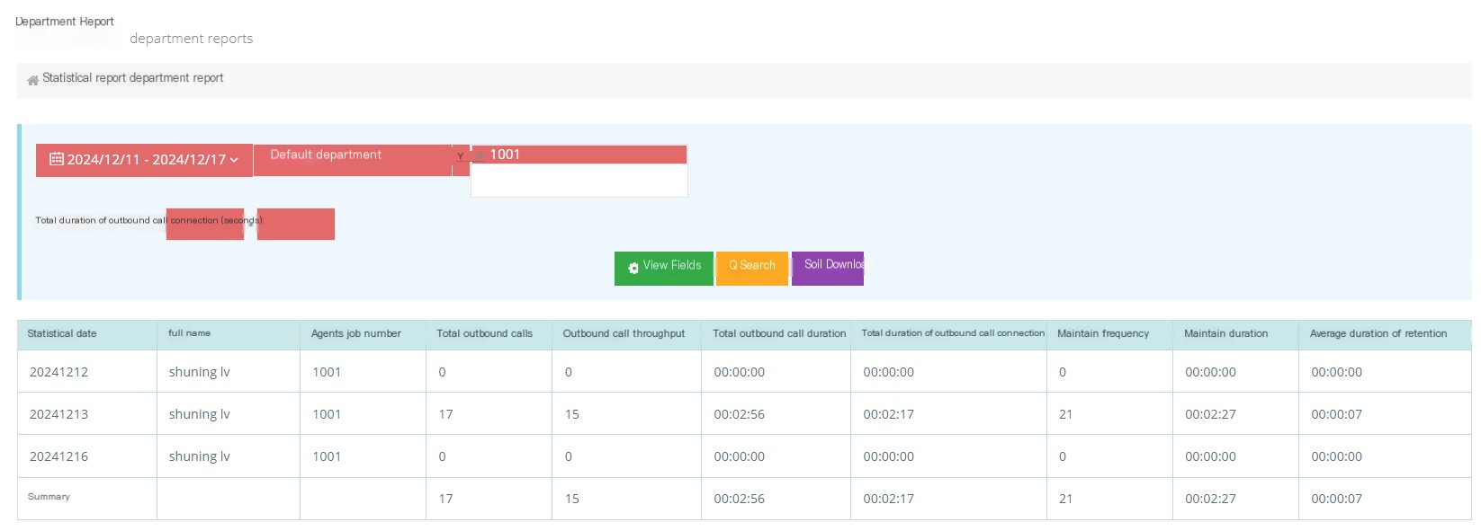Click duration 00:02:56 in 20241213 row

tap(739, 414)
